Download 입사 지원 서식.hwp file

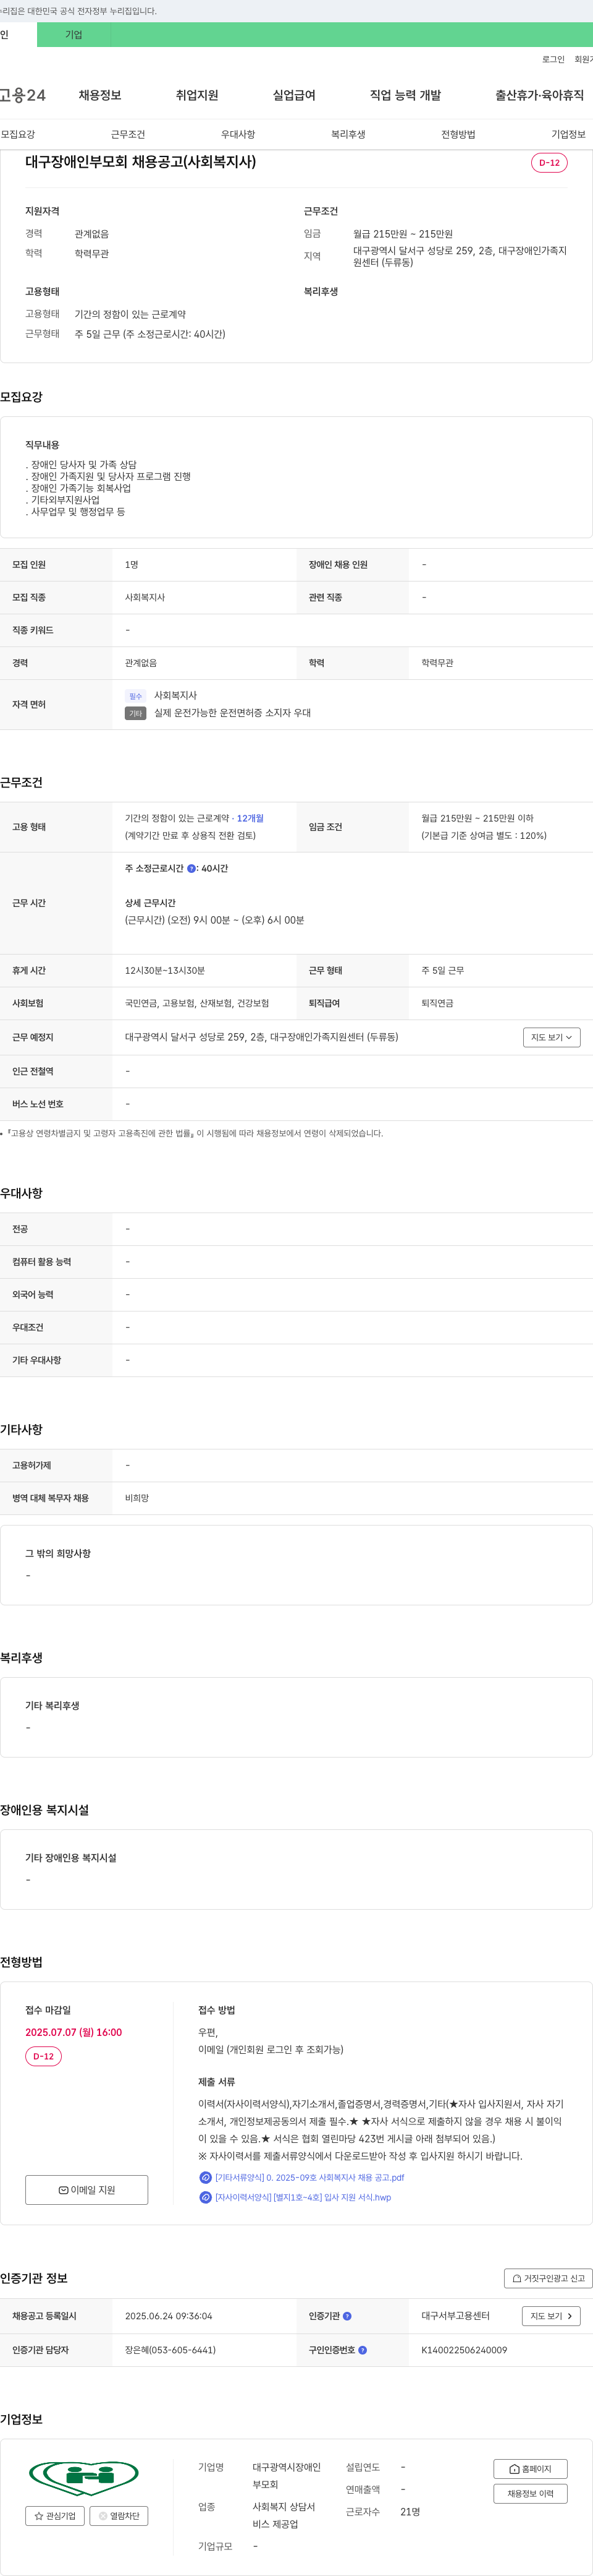tap(303, 2197)
